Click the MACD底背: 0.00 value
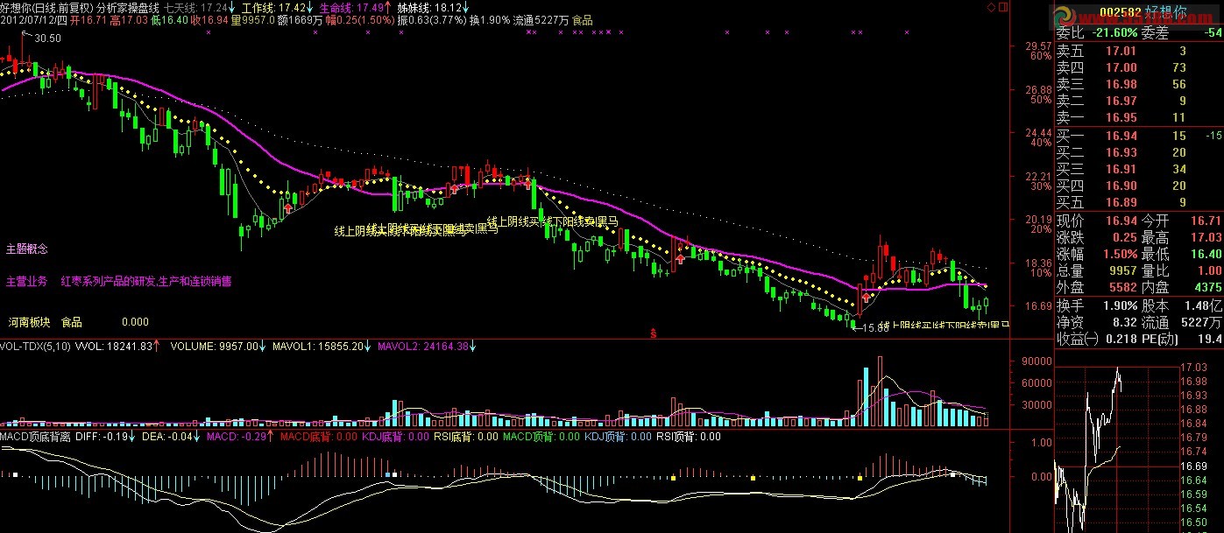Viewport: 1224px width, 533px height. click(x=319, y=436)
